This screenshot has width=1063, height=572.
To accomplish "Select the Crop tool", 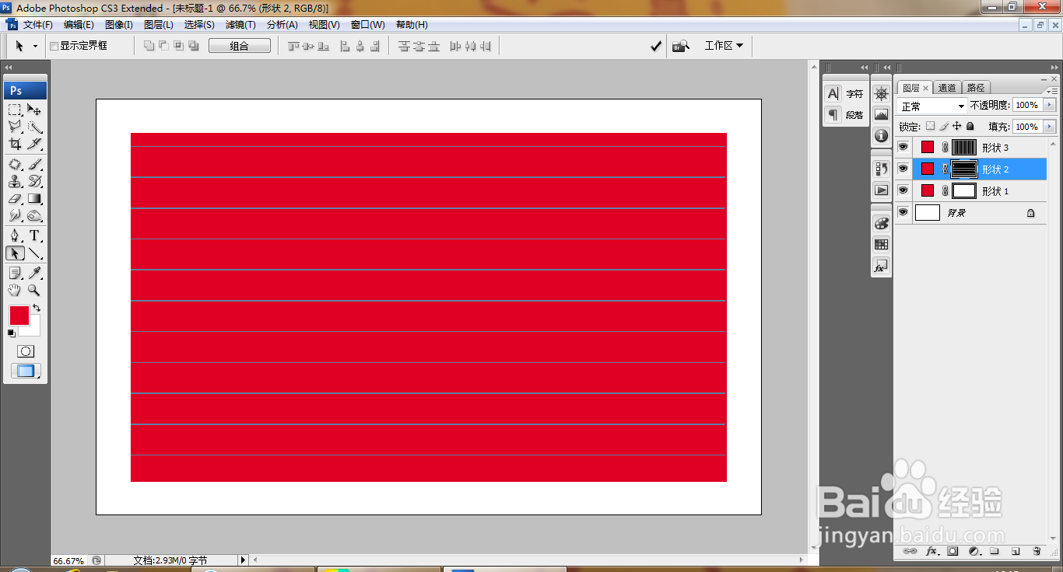I will click(15, 144).
